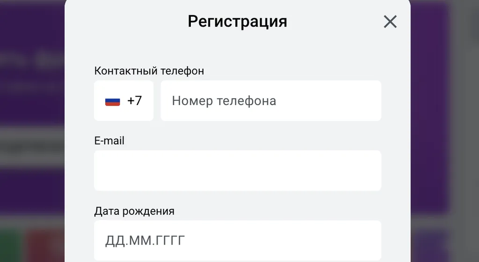479x262 pixels.
Task: Close the Регистрация dialog with the X
Action: click(390, 21)
